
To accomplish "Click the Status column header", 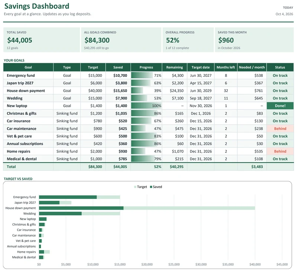I will (x=280, y=68).
